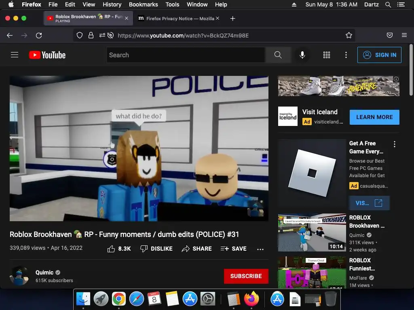Open Quimic channel avatar
The width and height of the screenshot is (414, 310).
[x=19, y=276]
